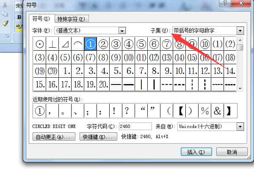Pick recently used ampersand & symbol
The image size is (254, 169).
click(x=218, y=111)
